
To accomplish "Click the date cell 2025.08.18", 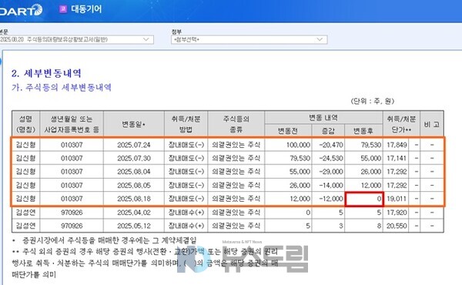I will tap(134, 199).
